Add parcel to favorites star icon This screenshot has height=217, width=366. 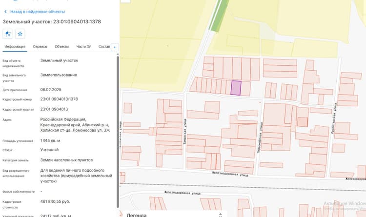coord(20,34)
